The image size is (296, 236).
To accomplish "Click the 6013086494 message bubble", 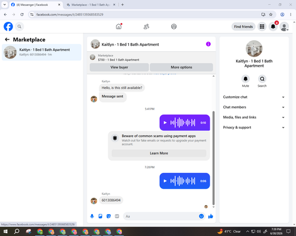I will click(x=111, y=200).
